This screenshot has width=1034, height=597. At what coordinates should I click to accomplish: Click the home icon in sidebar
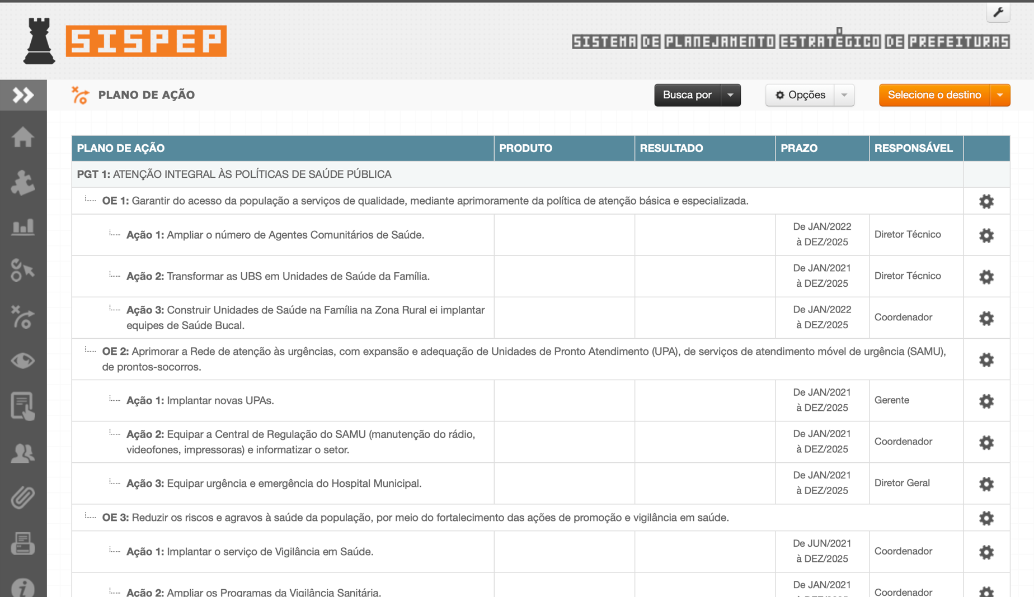pyautogui.click(x=23, y=137)
